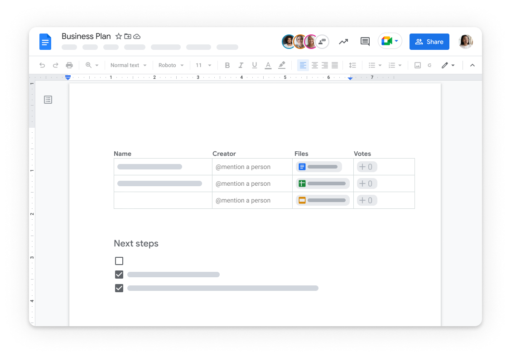This screenshot has width=511, height=357.
Task: Undo the last action
Action: point(42,65)
